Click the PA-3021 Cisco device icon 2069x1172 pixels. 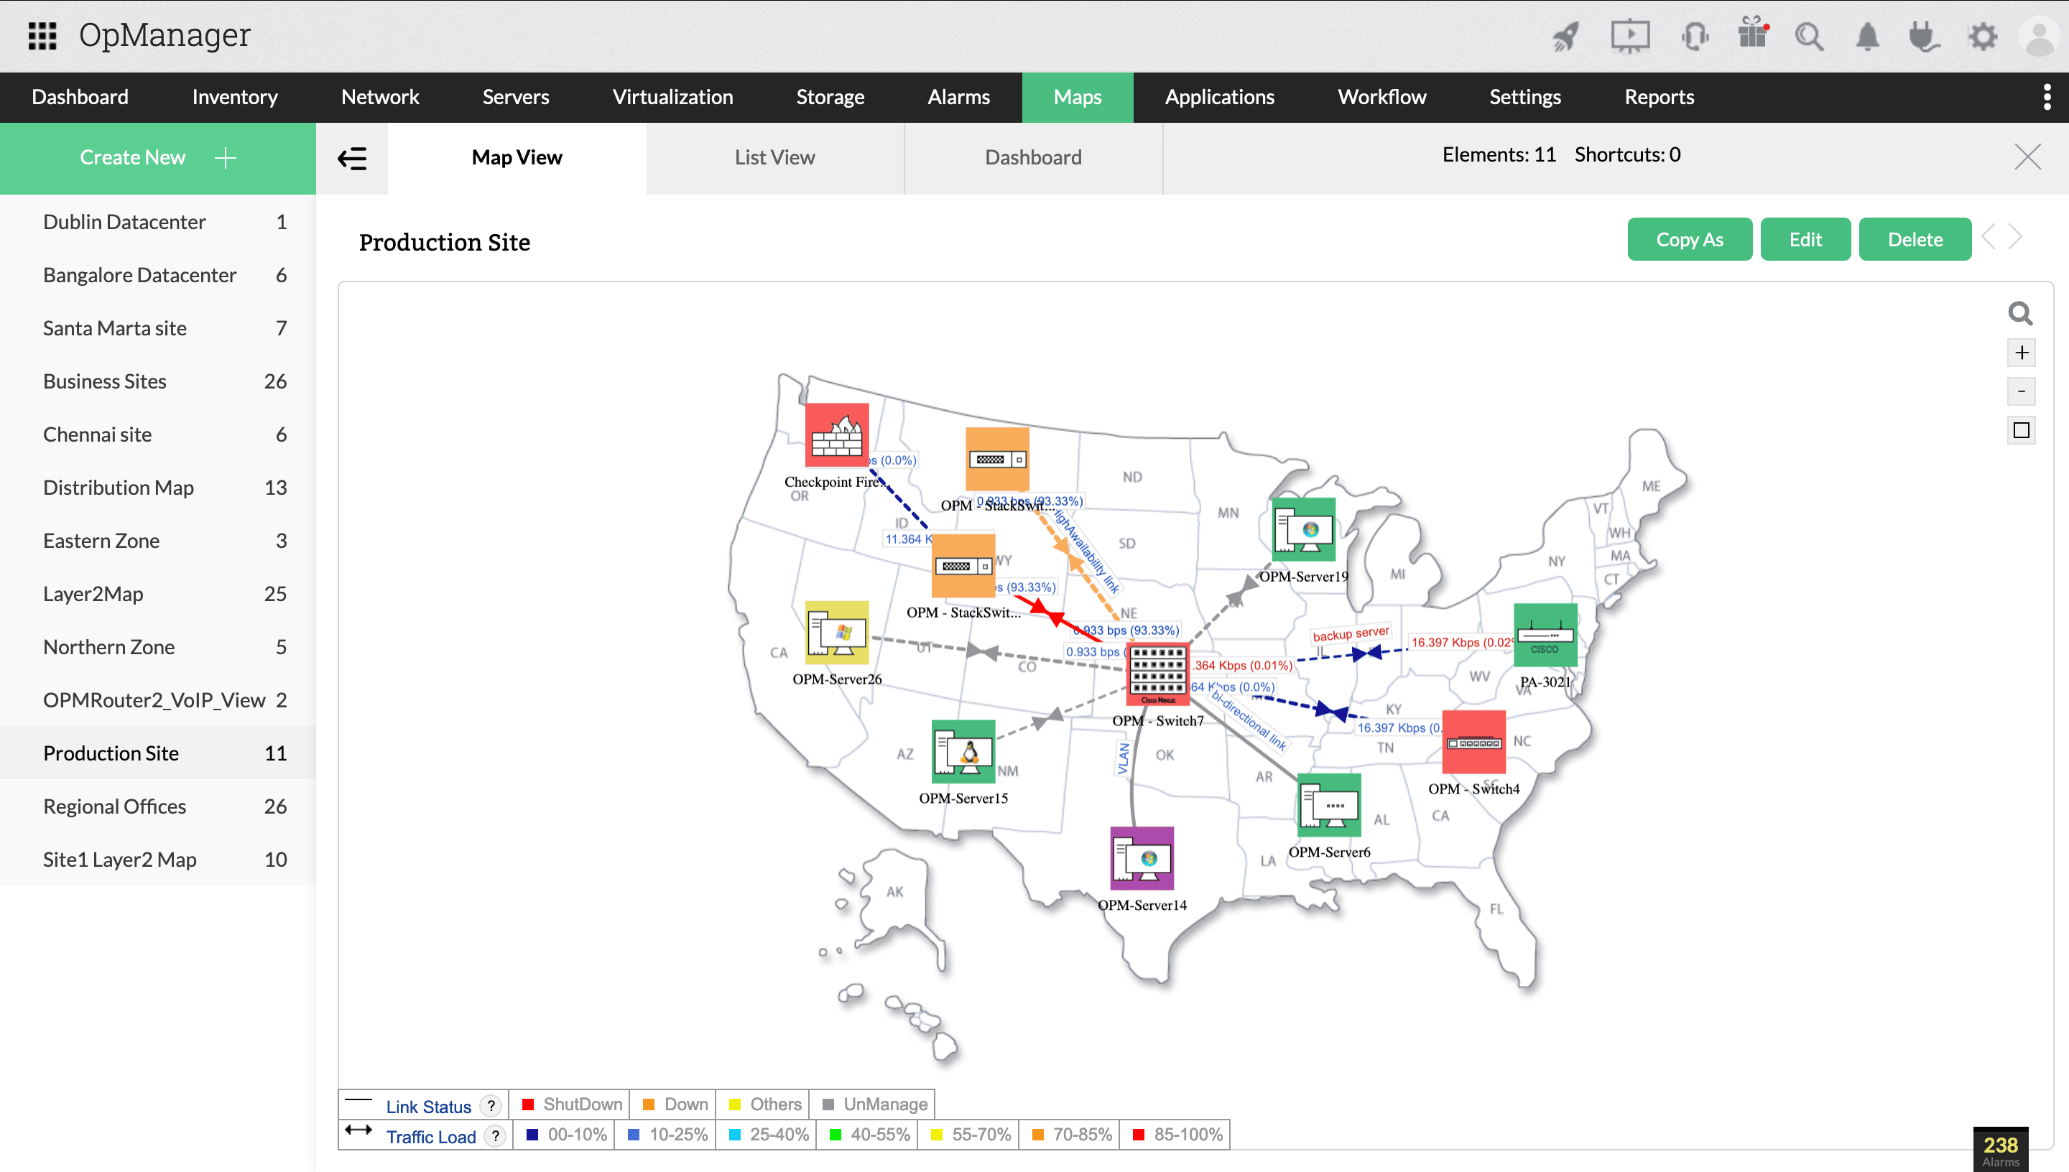coord(1544,635)
